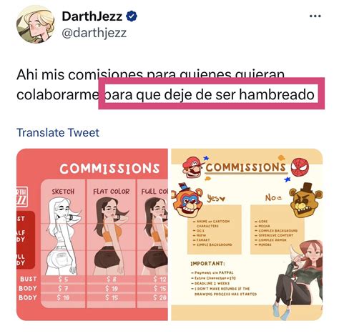Click the DarthJezz logo on red chart
Screen dimensions: 339x336
(x=22, y=197)
